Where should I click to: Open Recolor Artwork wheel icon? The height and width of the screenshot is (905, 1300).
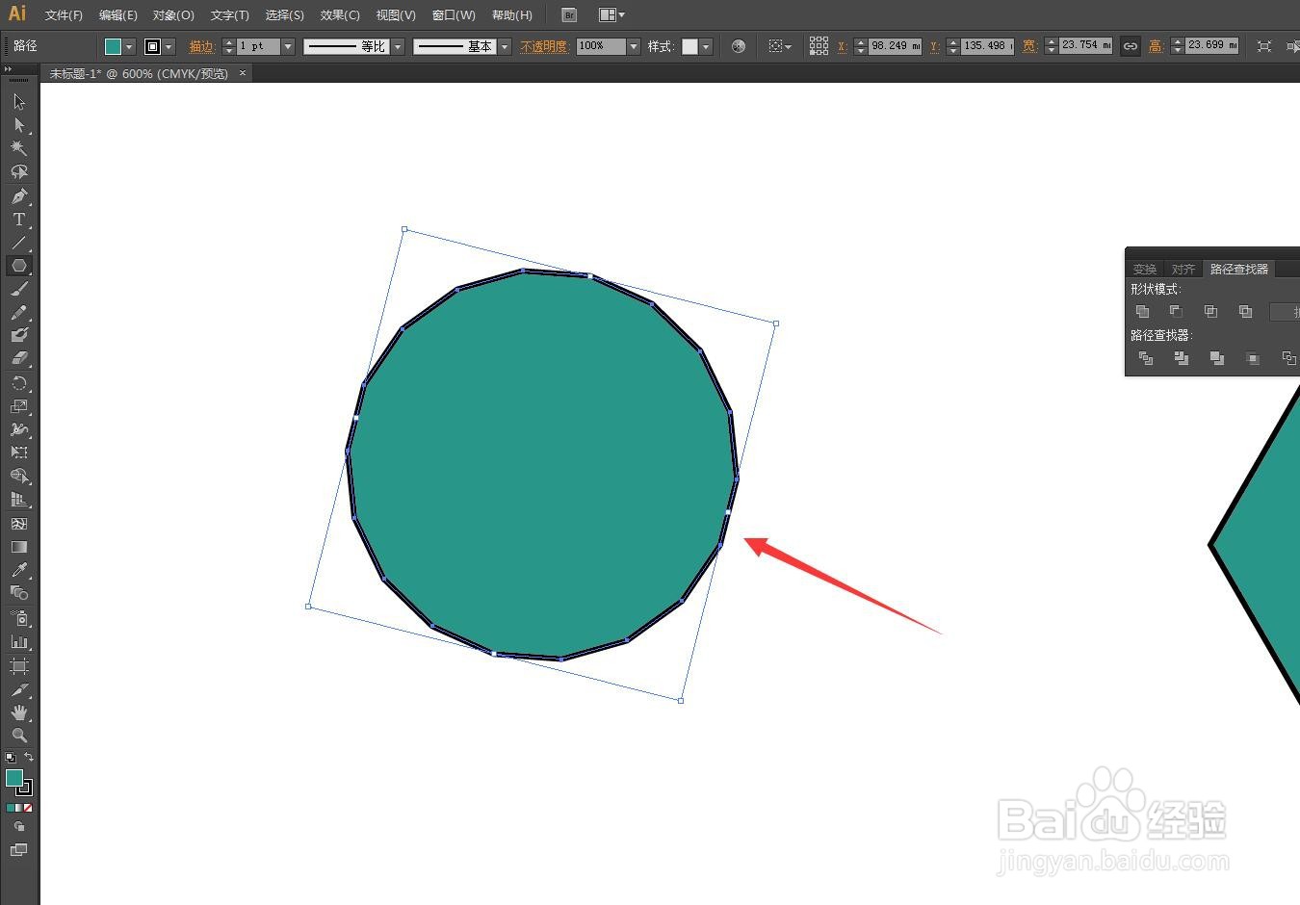pyautogui.click(x=739, y=46)
